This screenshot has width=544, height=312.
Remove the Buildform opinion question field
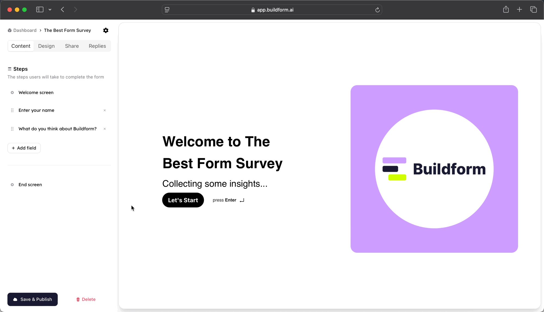[105, 129]
